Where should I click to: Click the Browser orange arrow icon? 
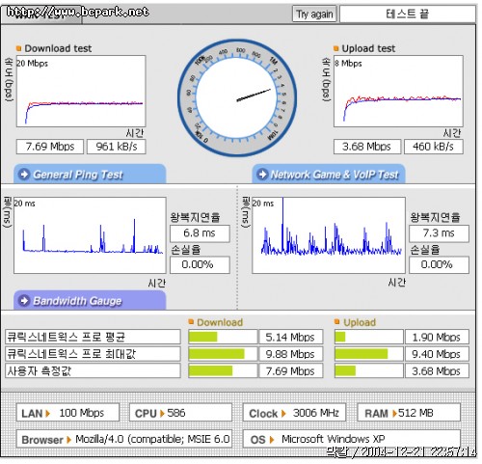[x=68, y=440]
